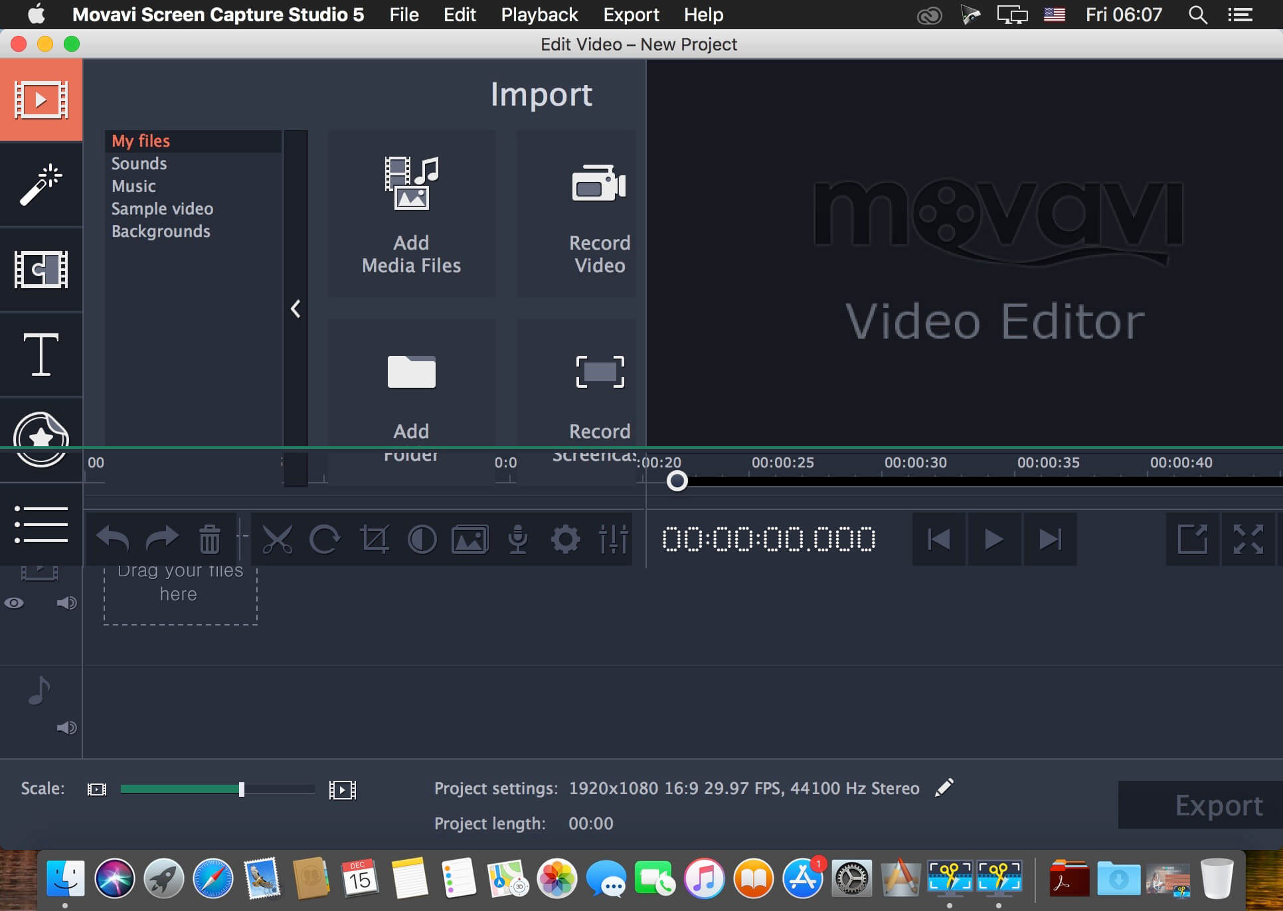The width and height of the screenshot is (1283, 911).
Task: Open Movavi Screen Capture Studio 5 app menu
Action: tap(218, 15)
